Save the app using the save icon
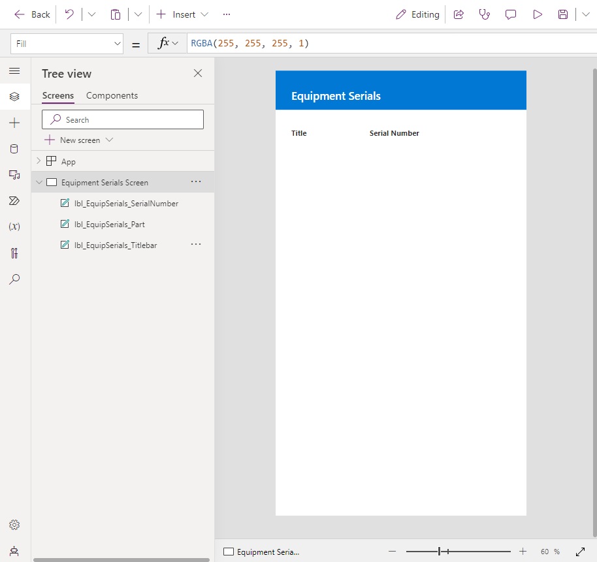The height and width of the screenshot is (562, 597). click(x=562, y=14)
